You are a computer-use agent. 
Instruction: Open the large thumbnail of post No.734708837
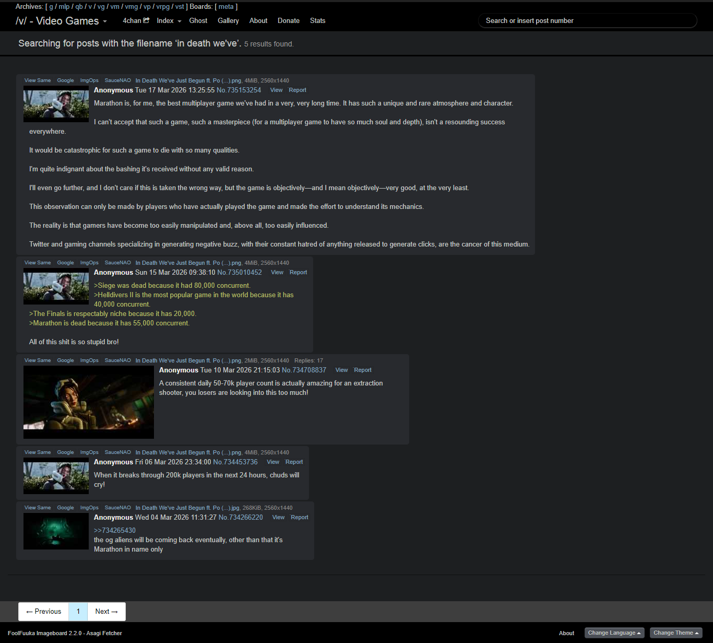pos(89,402)
